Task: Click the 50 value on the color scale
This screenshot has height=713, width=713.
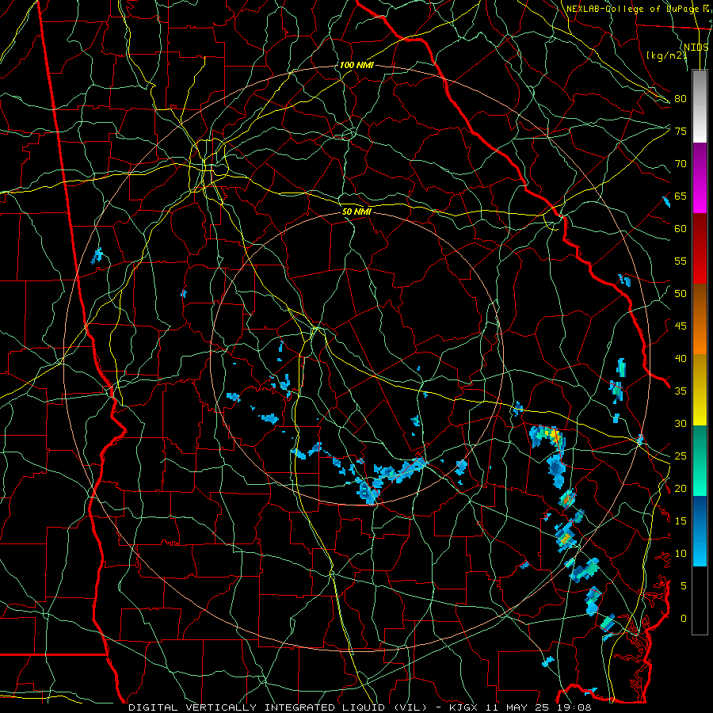Action: point(681,294)
